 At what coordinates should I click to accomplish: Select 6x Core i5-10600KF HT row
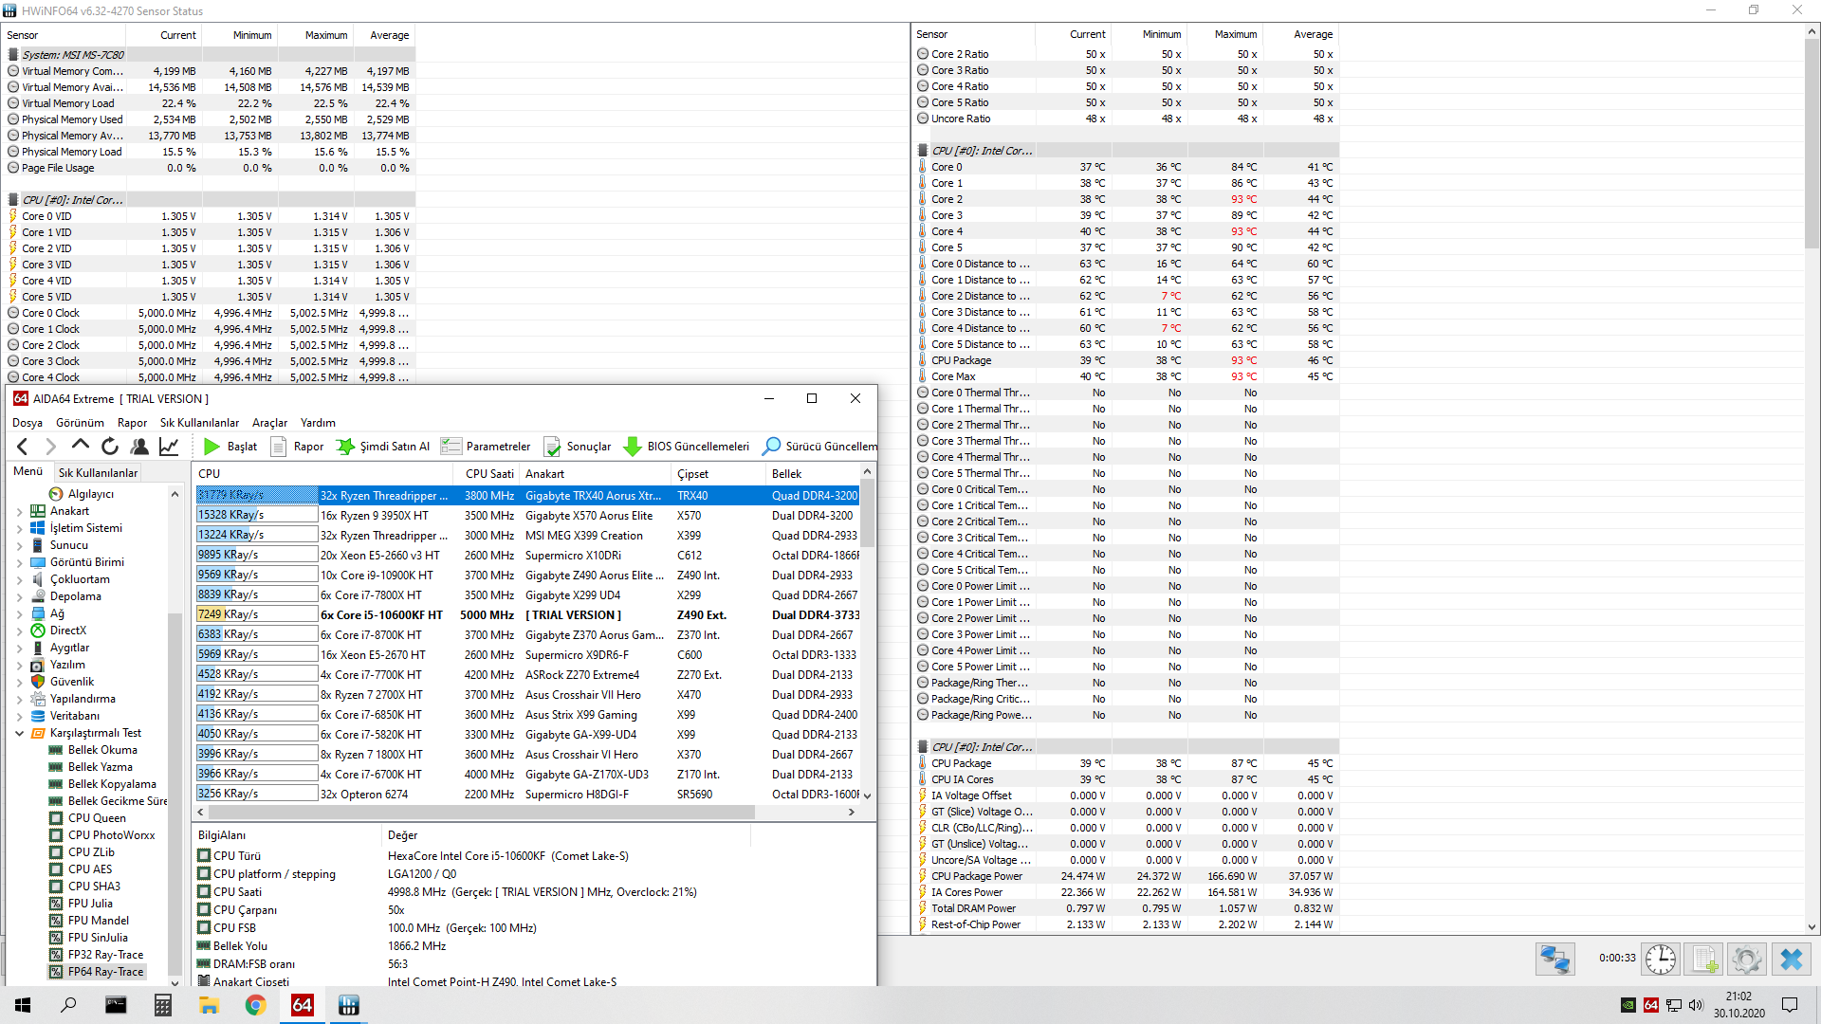[x=527, y=615]
